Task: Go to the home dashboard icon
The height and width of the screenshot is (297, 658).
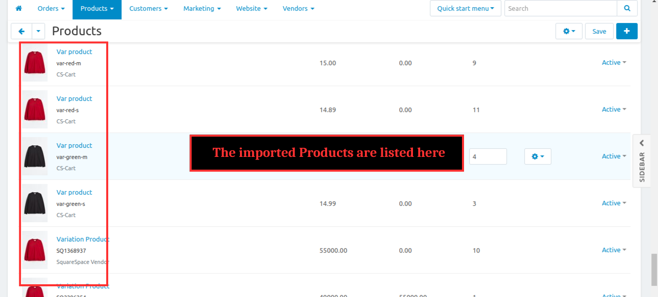Action: click(x=19, y=9)
